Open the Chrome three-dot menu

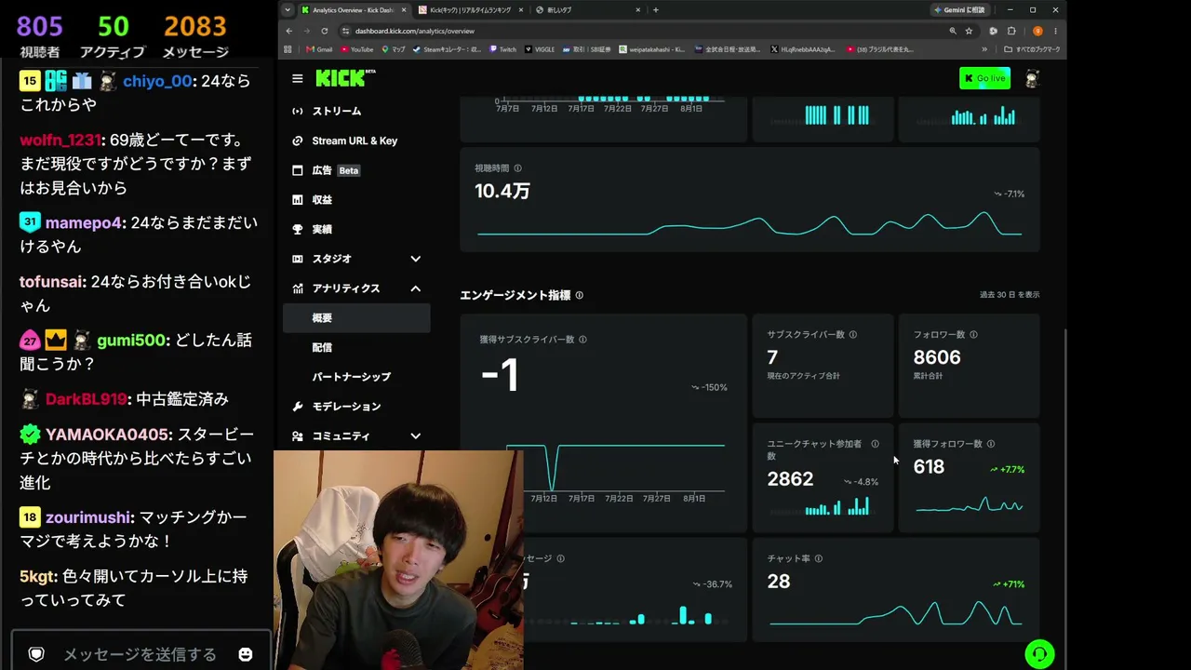click(x=1055, y=31)
